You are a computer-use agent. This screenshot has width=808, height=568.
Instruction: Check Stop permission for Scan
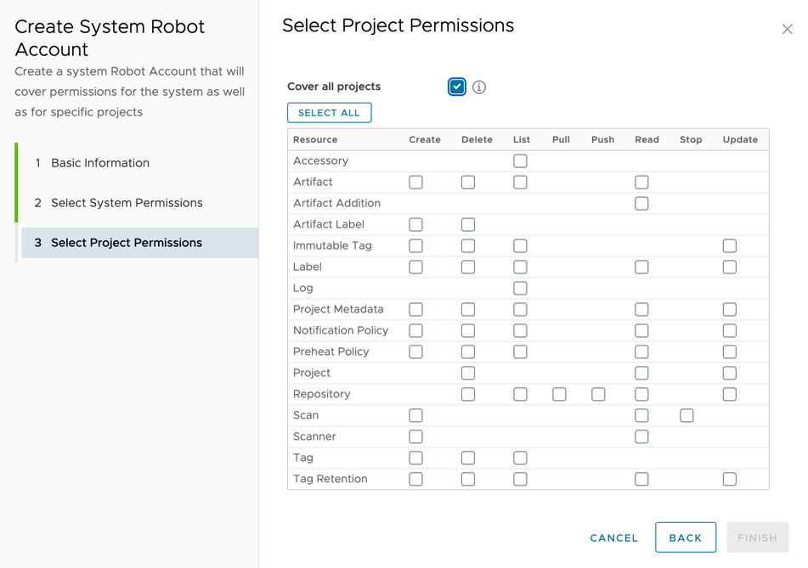(687, 415)
